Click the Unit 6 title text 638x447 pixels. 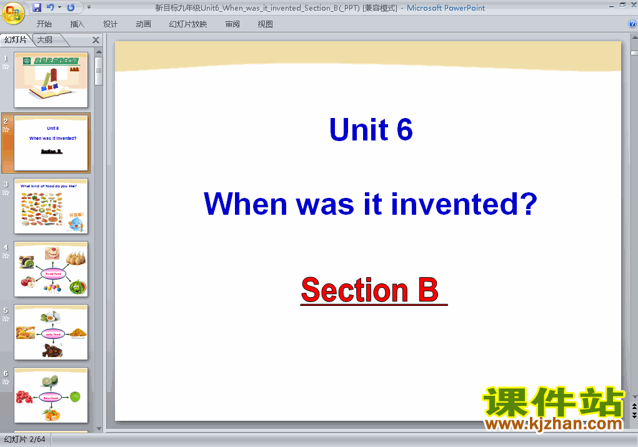[x=371, y=130]
